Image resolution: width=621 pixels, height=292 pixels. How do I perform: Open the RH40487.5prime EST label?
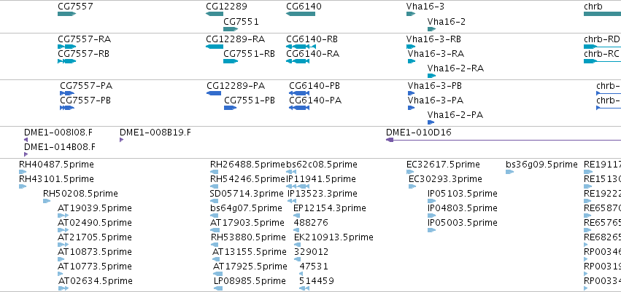tap(57, 165)
